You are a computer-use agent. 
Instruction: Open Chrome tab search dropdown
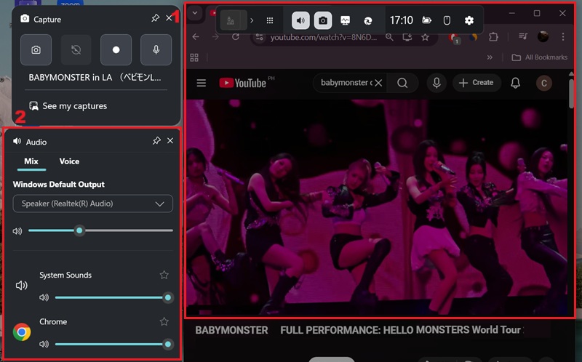[x=195, y=13]
